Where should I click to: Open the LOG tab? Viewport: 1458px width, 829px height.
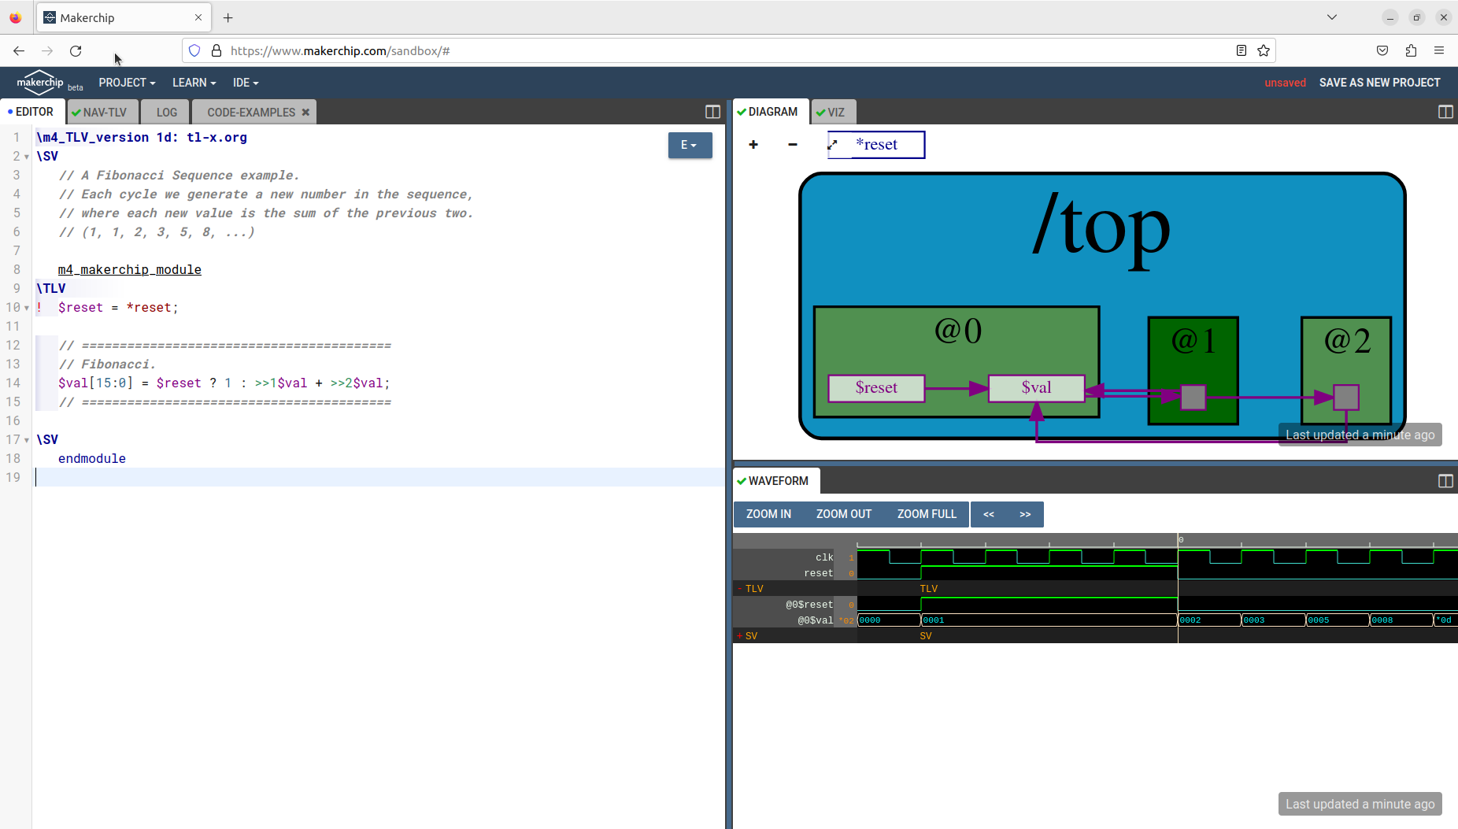coord(166,113)
